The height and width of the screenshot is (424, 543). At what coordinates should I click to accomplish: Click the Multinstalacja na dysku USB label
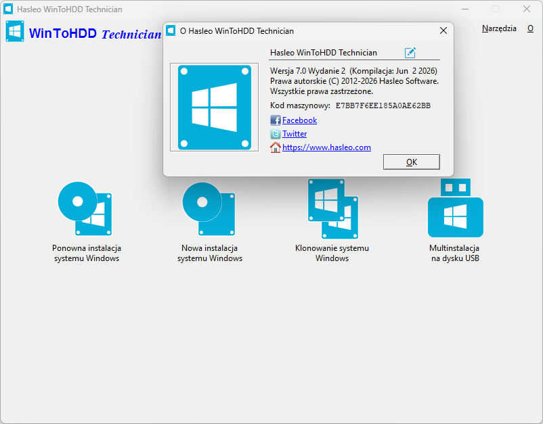(x=455, y=253)
